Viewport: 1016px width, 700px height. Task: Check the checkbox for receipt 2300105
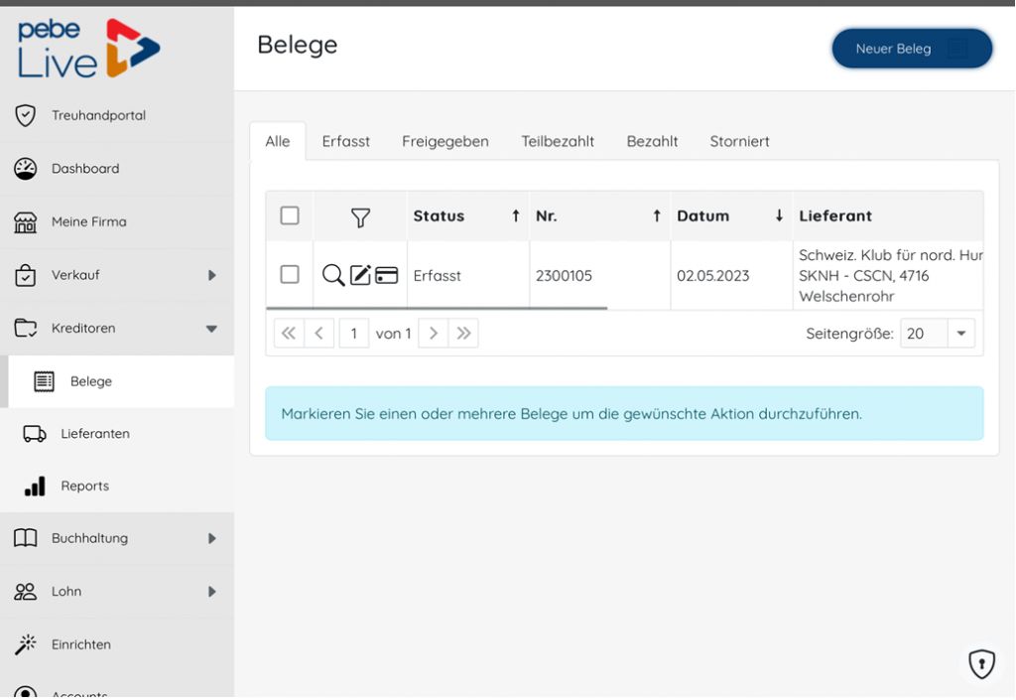coord(290,274)
